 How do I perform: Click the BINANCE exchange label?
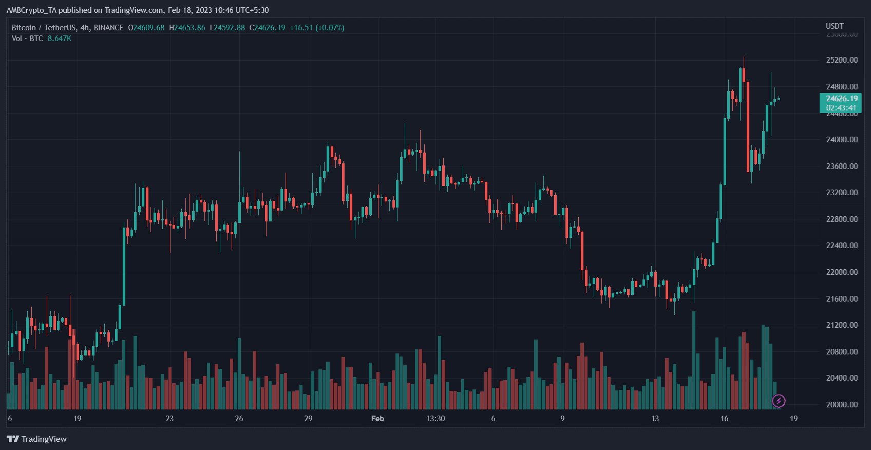click(x=108, y=28)
